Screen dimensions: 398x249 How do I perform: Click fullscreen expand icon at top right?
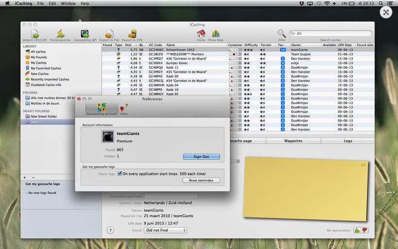386,13
